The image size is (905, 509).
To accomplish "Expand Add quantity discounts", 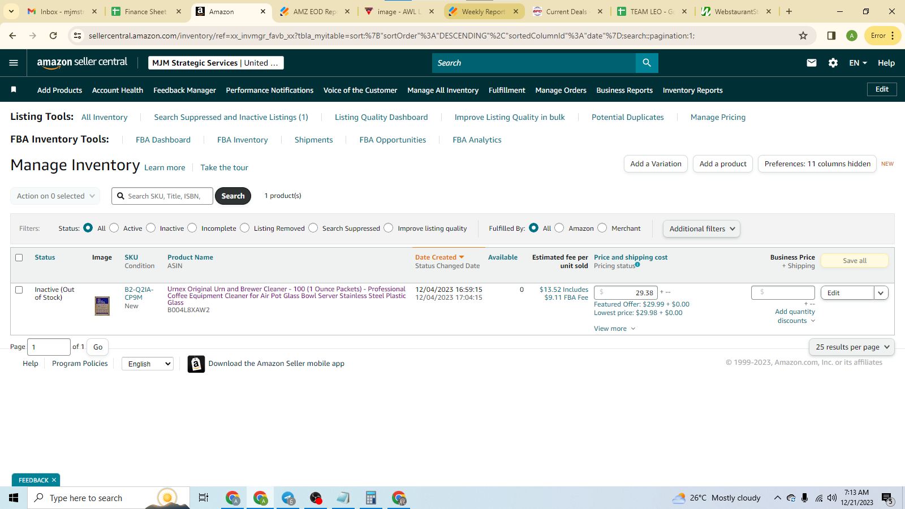I will pos(795,316).
